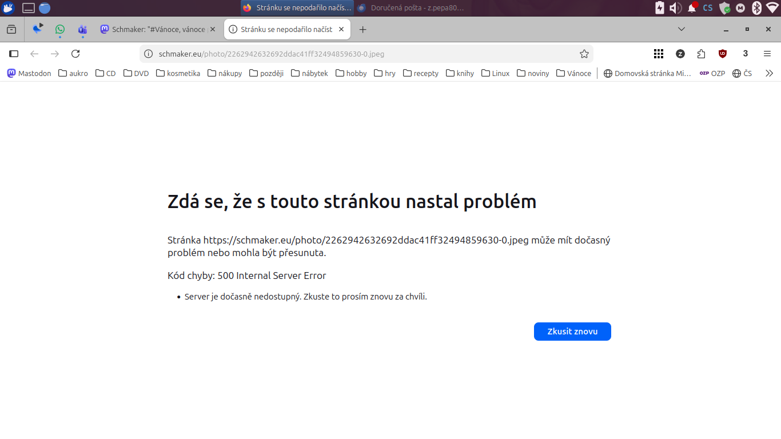Click the Zkusit znovu button
The width and height of the screenshot is (781, 439).
tap(572, 332)
